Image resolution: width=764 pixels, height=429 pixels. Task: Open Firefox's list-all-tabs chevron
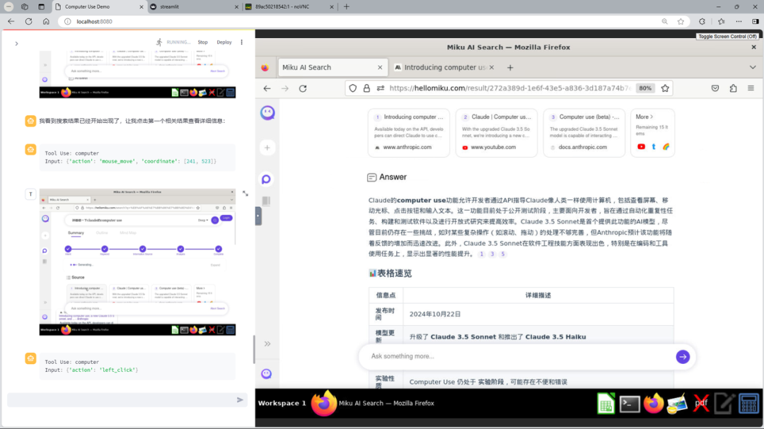(752, 67)
